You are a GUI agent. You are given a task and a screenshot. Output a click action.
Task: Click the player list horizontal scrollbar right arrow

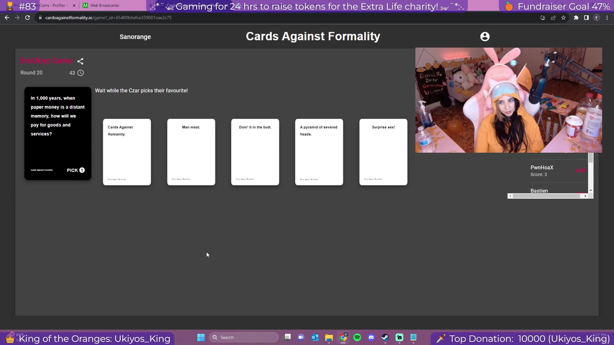pyautogui.click(x=585, y=196)
